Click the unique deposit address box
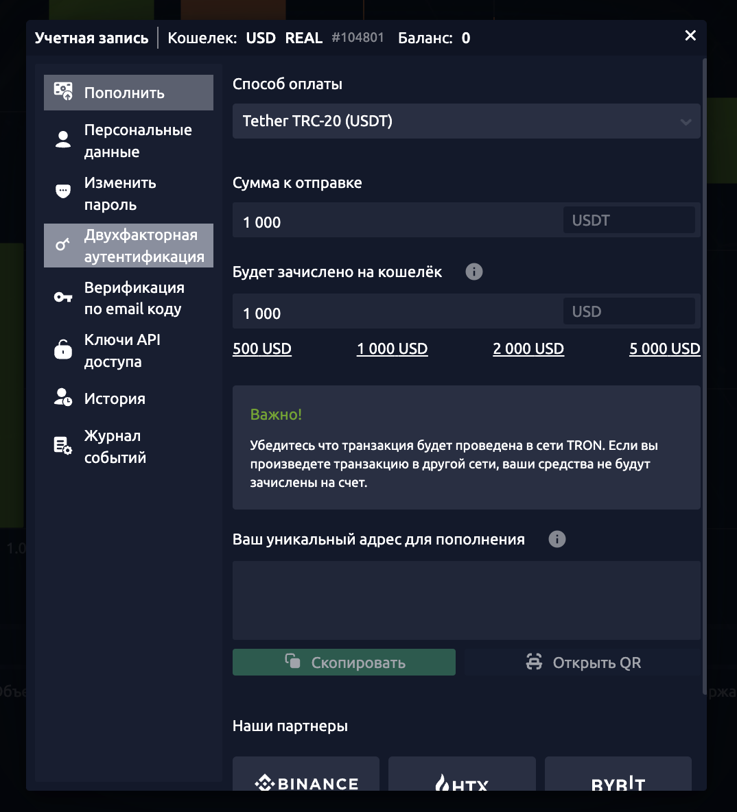Screen dimensions: 737x812 click(466, 600)
